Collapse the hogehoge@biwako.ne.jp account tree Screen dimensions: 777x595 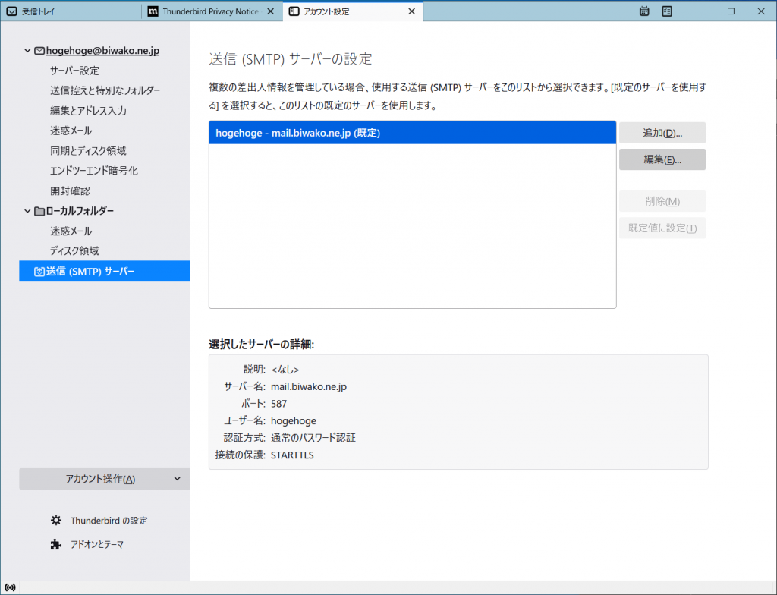(x=27, y=51)
